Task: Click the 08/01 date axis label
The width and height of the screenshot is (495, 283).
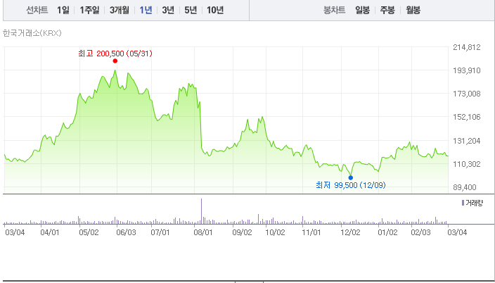Action: click(203, 232)
